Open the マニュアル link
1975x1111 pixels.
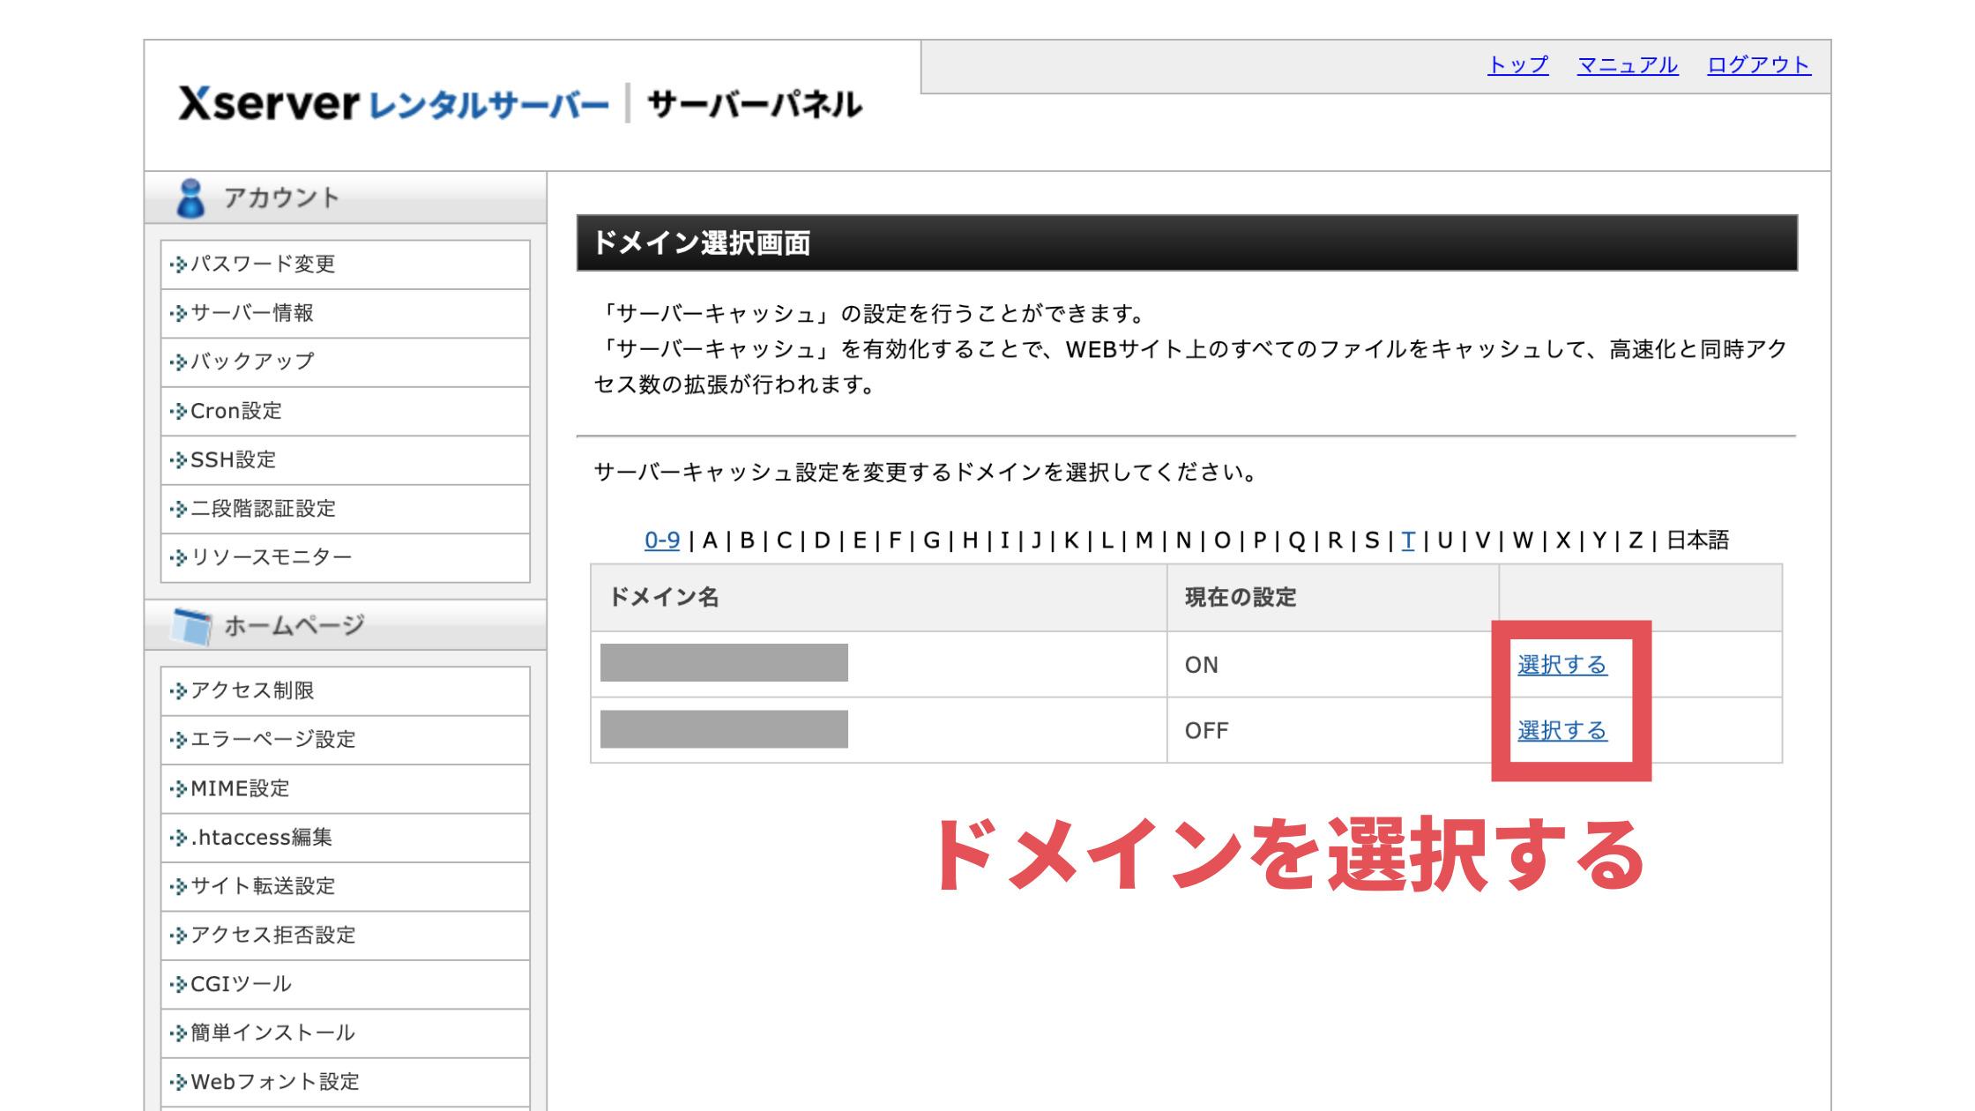point(1627,64)
